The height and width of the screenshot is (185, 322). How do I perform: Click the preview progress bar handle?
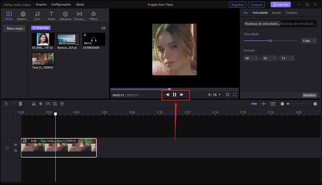[169, 89]
